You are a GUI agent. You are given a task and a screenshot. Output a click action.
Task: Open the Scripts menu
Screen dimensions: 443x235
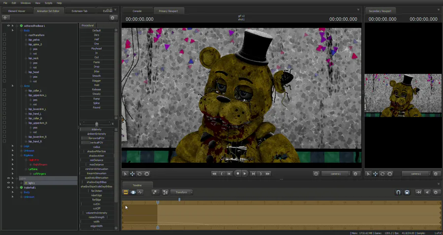coord(49,3)
